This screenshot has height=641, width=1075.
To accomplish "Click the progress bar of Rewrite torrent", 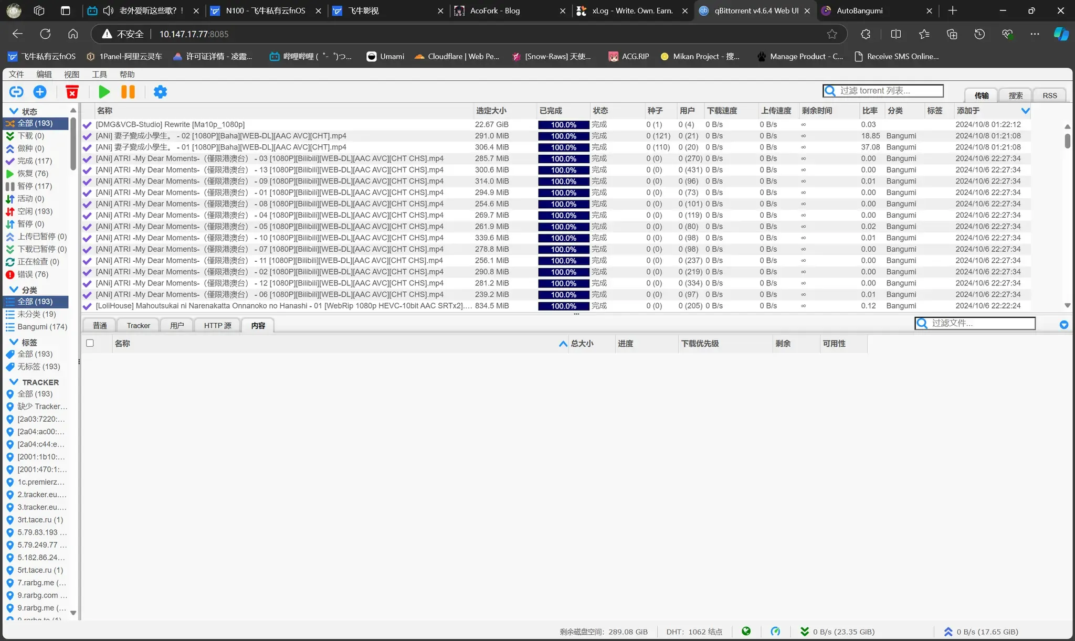I will click(x=563, y=125).
